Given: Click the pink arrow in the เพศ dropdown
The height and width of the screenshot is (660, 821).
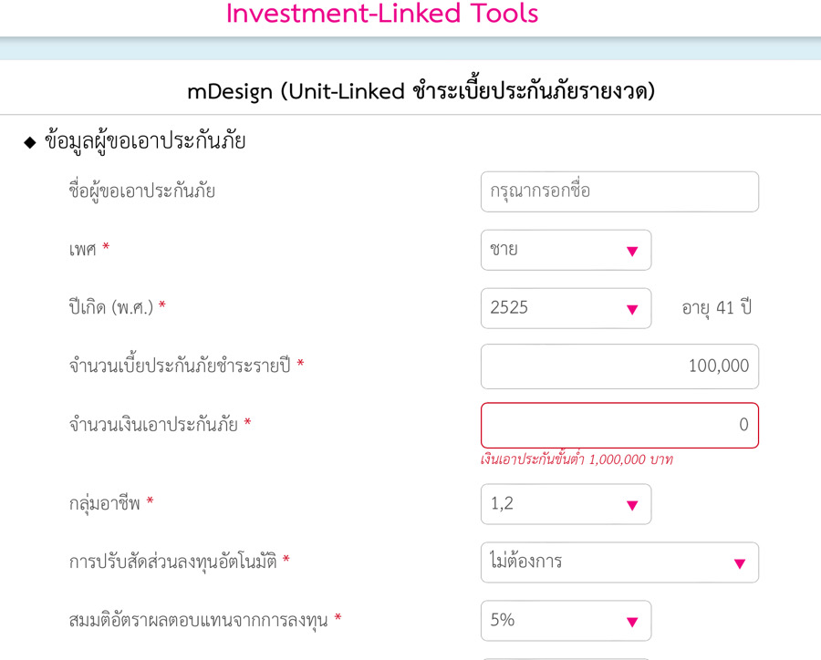Looking at the screenshot, I should click(632, 252).
